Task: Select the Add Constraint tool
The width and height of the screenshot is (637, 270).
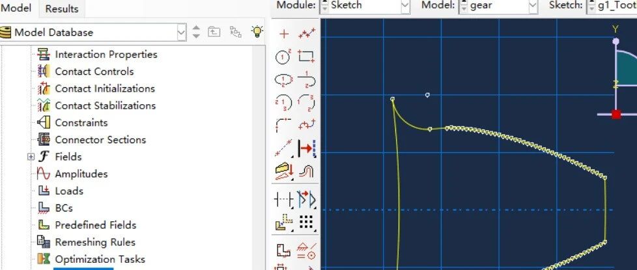Action: (307, 251)
